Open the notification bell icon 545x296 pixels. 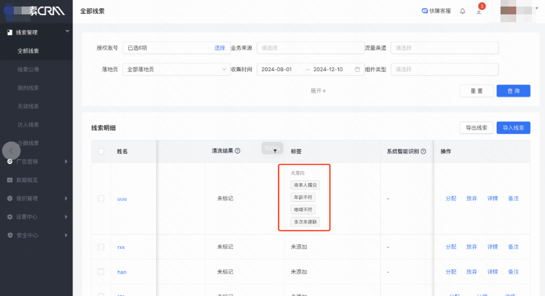coord(463,11)
